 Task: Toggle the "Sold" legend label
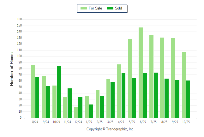tap(118, 8)
